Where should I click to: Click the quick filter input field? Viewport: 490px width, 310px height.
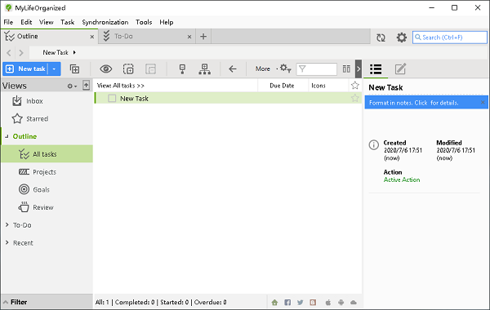(317, 69)
